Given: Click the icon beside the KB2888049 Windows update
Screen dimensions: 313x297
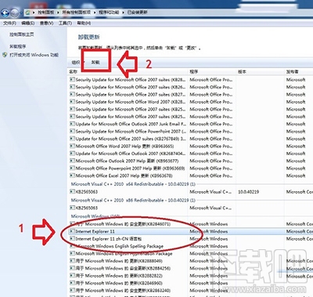Looking at the screenshot, I should [72, 261].
